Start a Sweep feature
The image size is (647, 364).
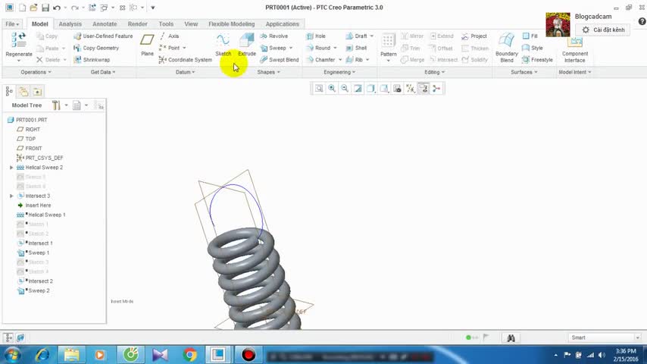[273, 48]
